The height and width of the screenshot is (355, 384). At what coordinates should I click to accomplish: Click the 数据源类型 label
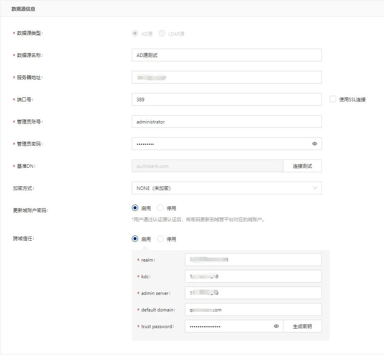click(x=28, y=33)
